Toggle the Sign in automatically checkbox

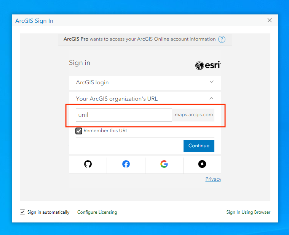coord(22,212)
